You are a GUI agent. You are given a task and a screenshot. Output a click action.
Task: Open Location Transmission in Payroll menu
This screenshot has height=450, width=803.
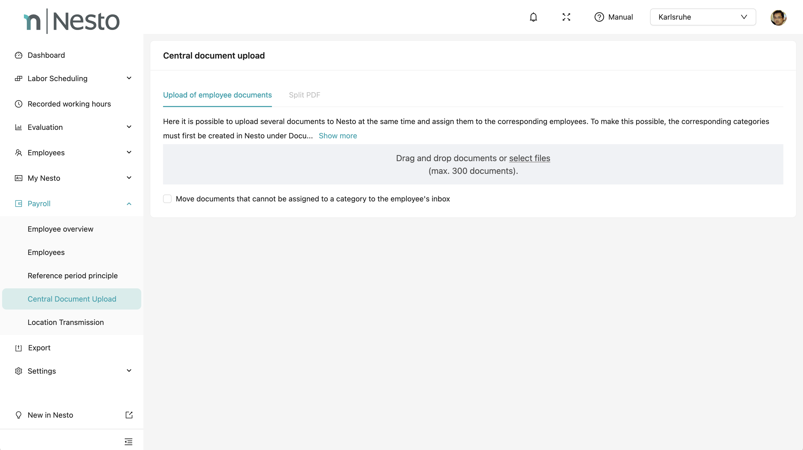click(66, 322)
